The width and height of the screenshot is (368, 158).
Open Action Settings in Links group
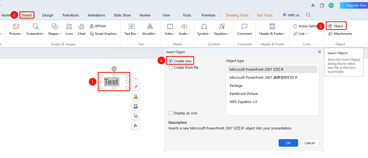[305, 26]
